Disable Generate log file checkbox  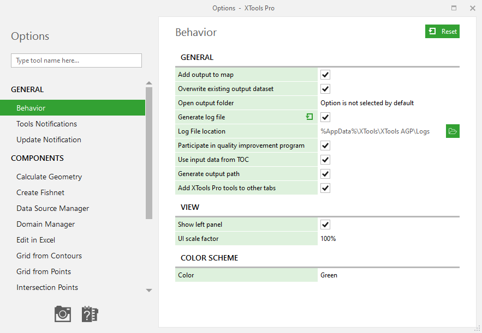point(325,117)
